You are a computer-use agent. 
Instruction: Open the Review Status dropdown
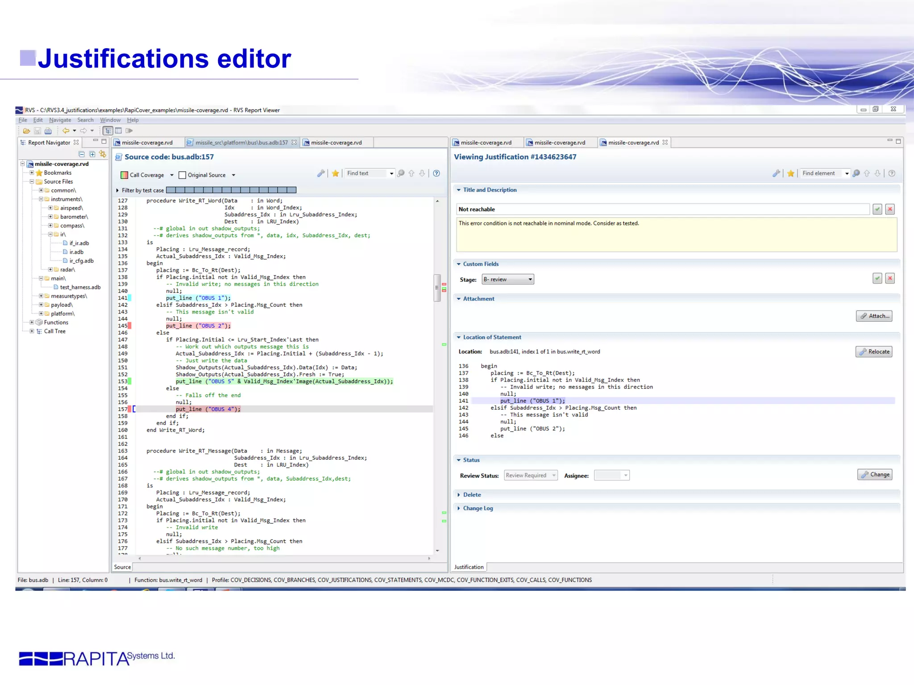(x=531, y=475)
